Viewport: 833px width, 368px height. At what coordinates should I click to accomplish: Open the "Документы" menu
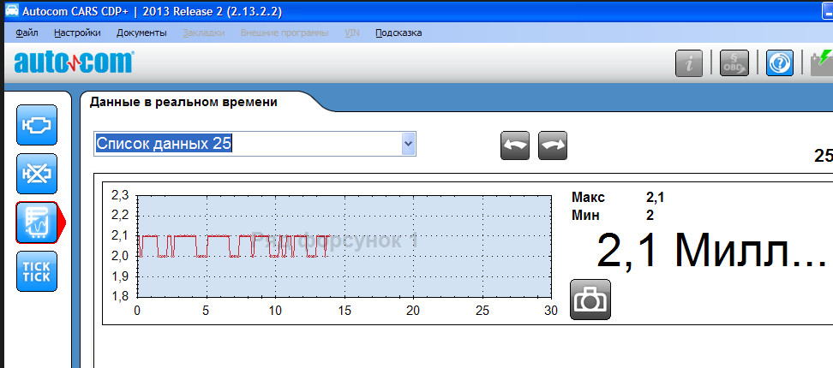[x=141, y=33]
